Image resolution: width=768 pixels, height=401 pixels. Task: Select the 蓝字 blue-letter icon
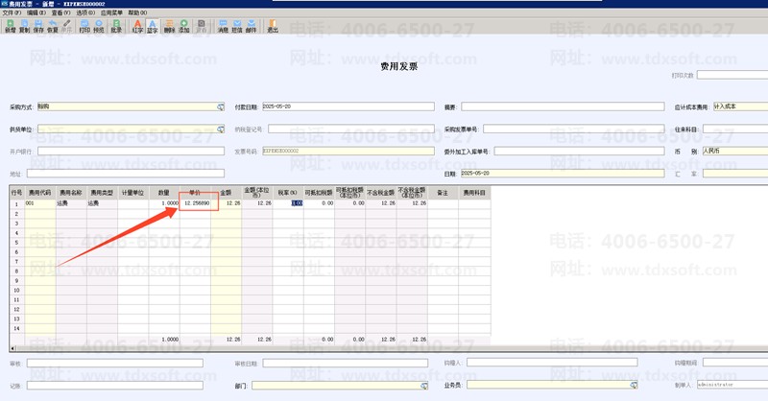click(x=153, y=27)
